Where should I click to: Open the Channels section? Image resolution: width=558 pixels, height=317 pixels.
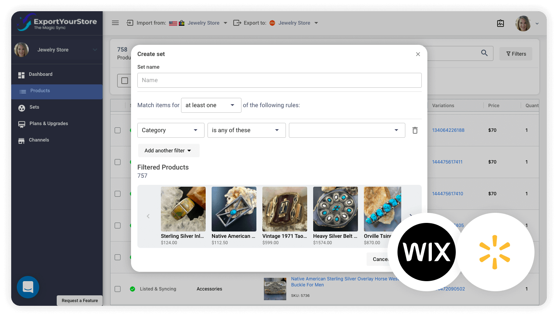tap(22, 140)
